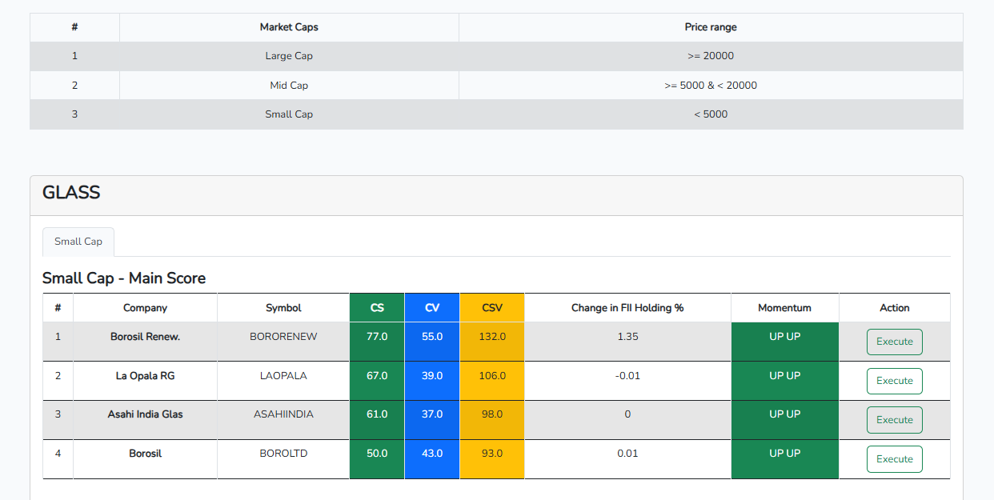Click UP UP momentum for BOROLTD
This screenshot has height=500, width=994.
[x=785, y=454]
